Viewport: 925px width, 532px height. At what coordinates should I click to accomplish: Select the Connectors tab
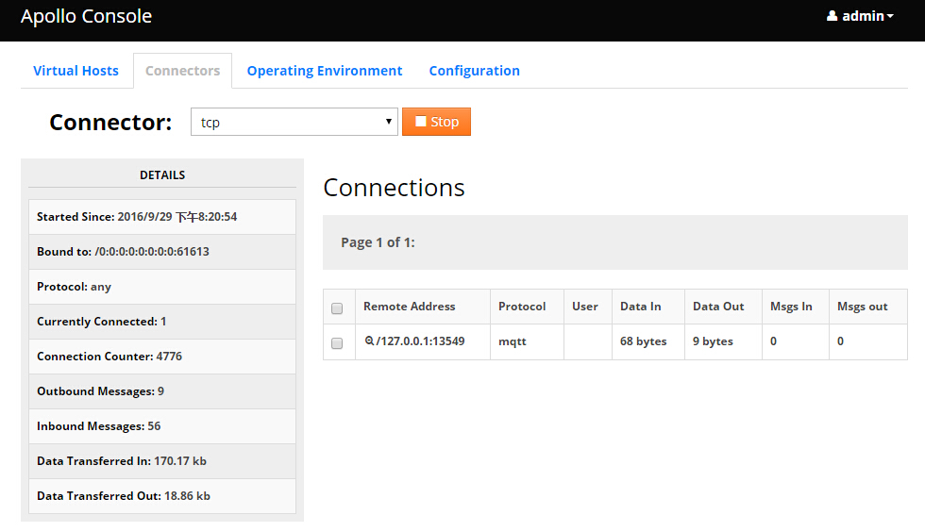point(182,71)
